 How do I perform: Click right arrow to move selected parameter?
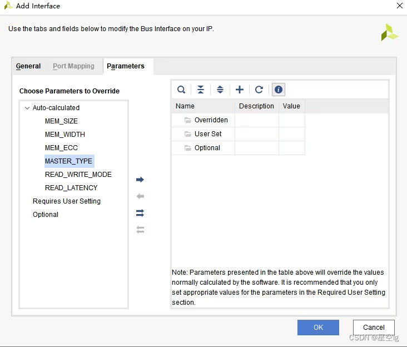tap(140, 180)
